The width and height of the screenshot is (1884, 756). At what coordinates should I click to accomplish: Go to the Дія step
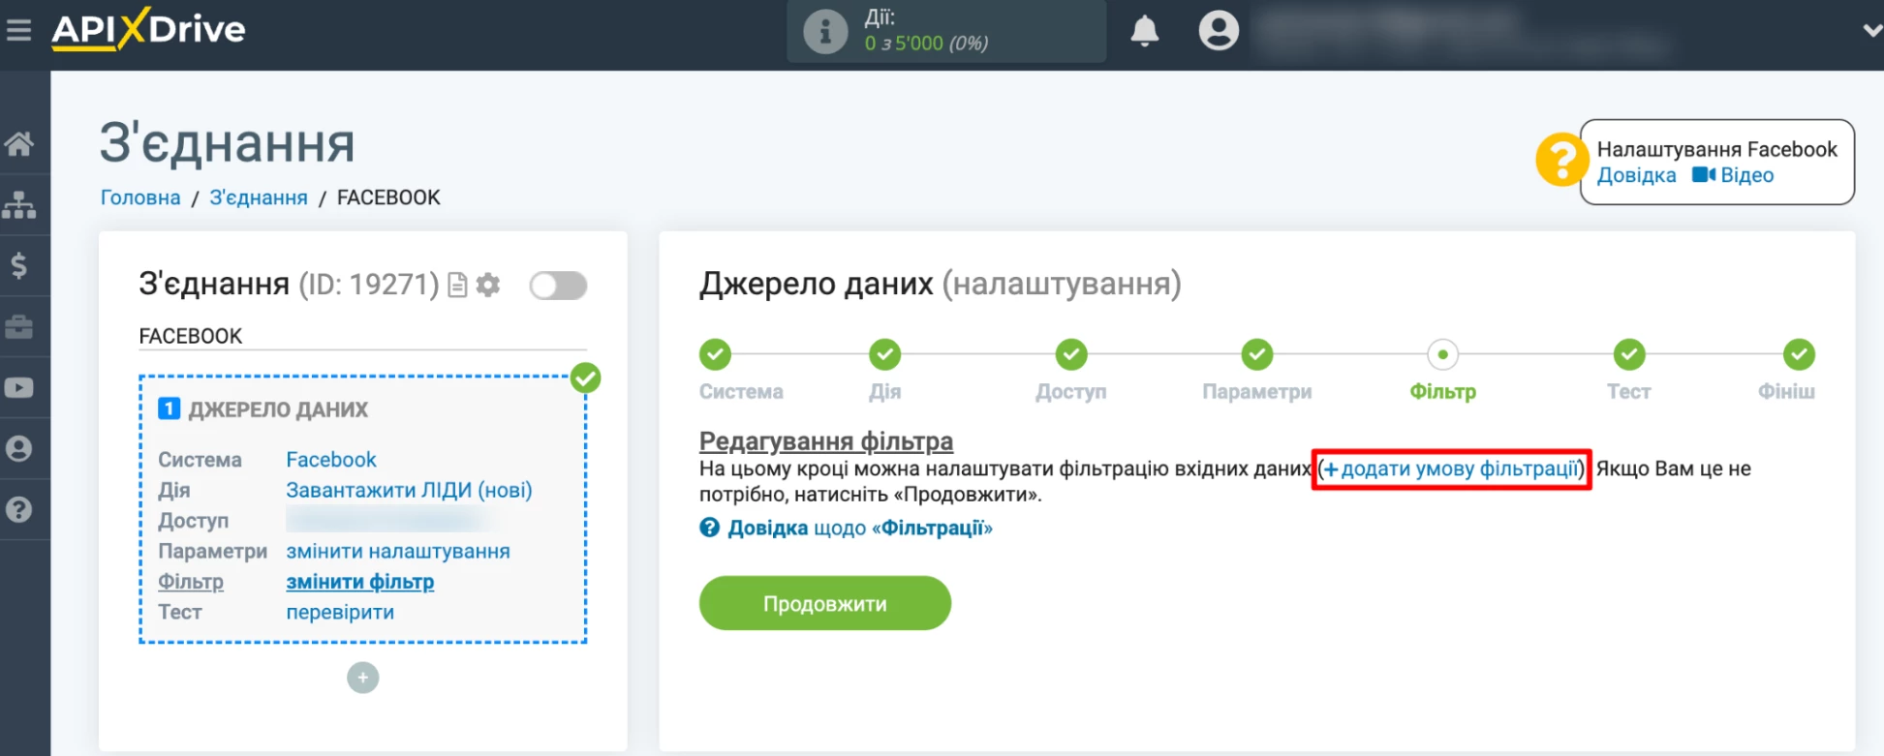tap(884, 355)
